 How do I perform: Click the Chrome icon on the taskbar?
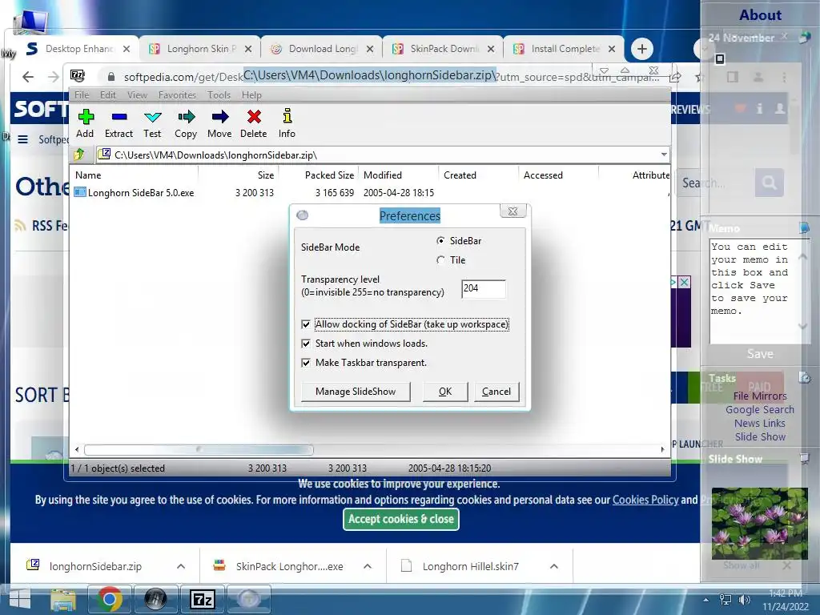click(x=109, y=599)
